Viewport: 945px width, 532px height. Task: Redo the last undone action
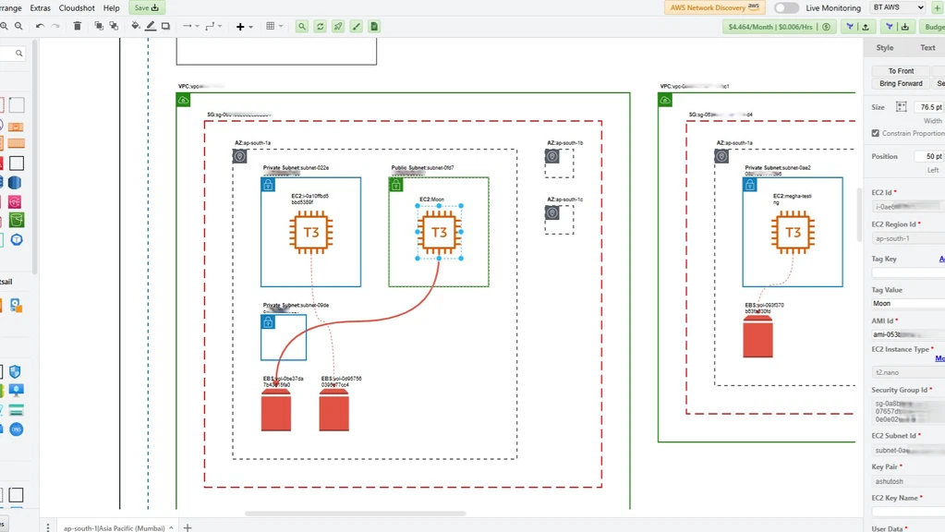pos(55,26)
